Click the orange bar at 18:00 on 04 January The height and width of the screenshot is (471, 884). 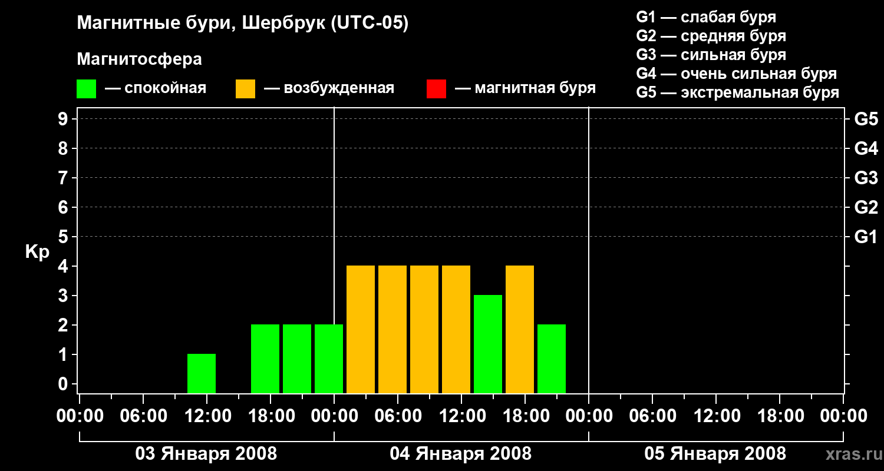point(520,329)
